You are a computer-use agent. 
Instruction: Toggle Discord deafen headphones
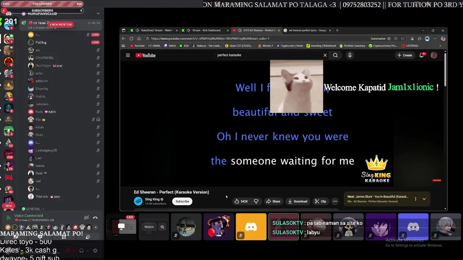(81, 251)
